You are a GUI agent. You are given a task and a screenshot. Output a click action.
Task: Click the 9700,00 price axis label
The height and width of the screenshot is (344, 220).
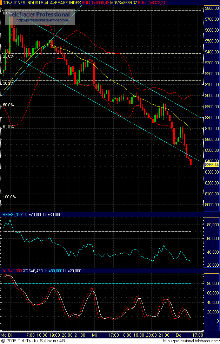pos(212,19)
